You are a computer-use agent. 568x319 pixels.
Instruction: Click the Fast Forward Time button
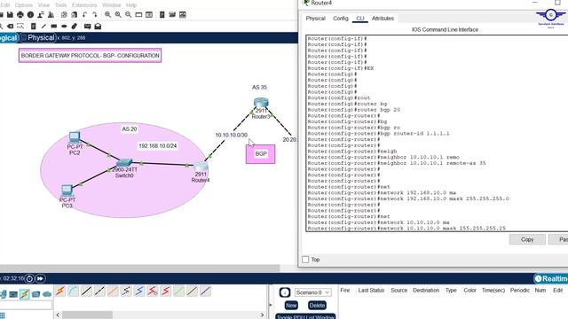(x=40, y=278)
